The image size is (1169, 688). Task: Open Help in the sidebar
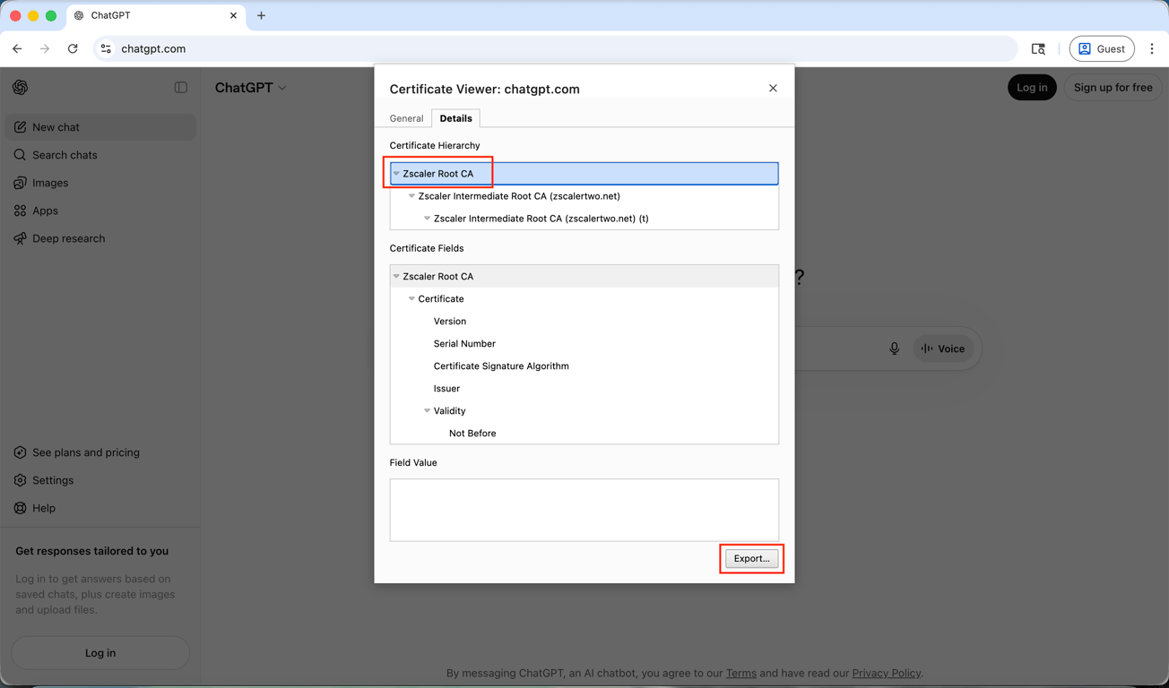click(x=100, y=508)
